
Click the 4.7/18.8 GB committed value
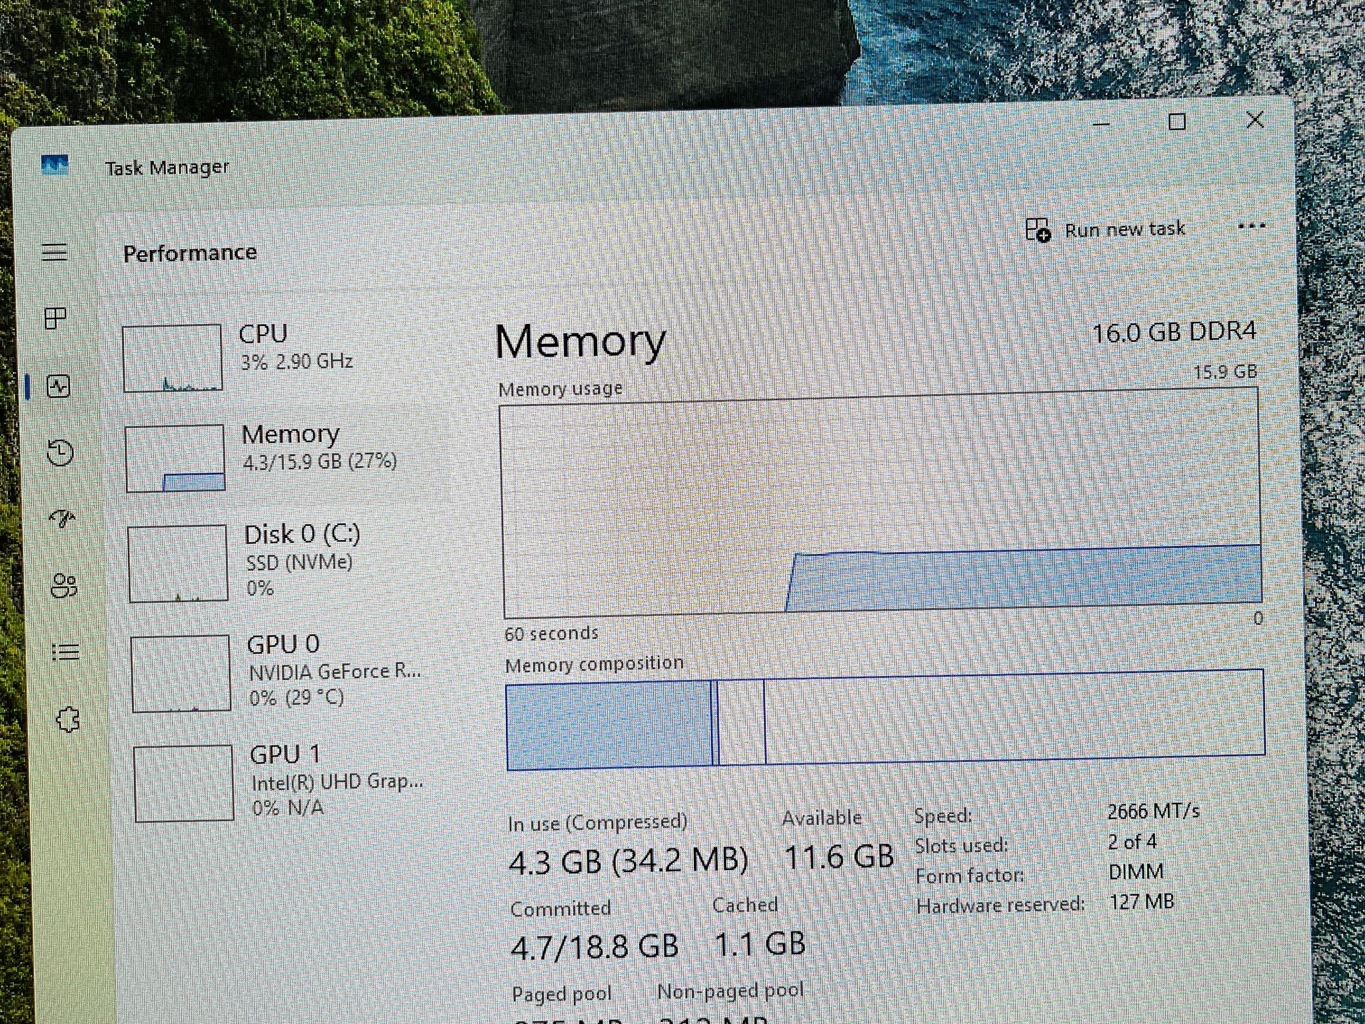(x=595, y=945)
